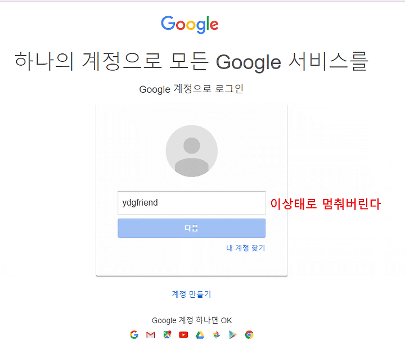Click the 'Google 계정 하나면 OK' text

pos(192,320)
